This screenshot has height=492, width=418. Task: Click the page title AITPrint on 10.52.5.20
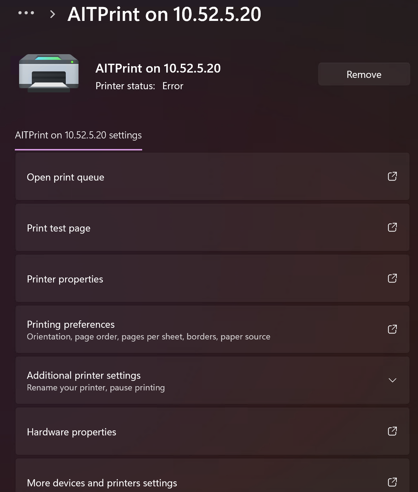tap(164, 14)
